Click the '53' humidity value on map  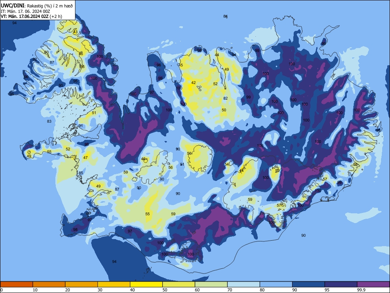click(x=278, y=170)
